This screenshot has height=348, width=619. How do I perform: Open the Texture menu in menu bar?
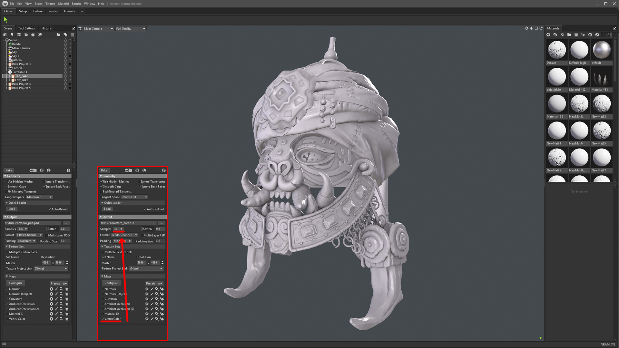[x=50, y=4]
